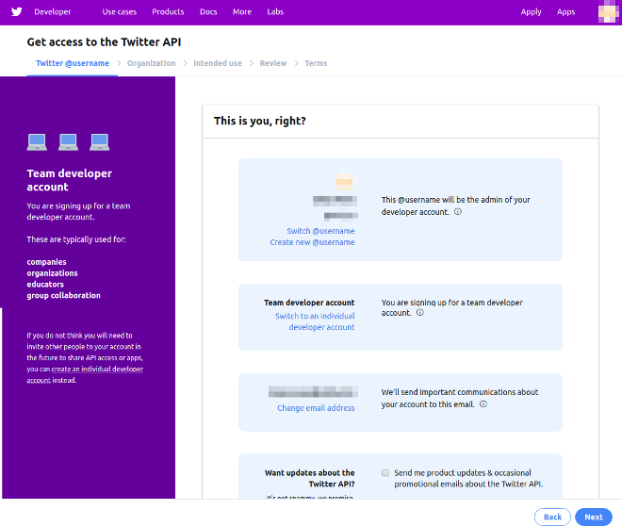Click the middle laptop icon in the sidebar
The image size is (622, 526).
[x=68, y=142]
